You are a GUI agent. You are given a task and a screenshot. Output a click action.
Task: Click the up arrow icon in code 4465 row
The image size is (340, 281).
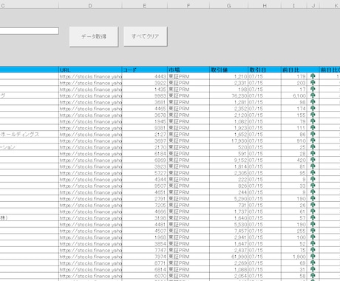(313, 108)
